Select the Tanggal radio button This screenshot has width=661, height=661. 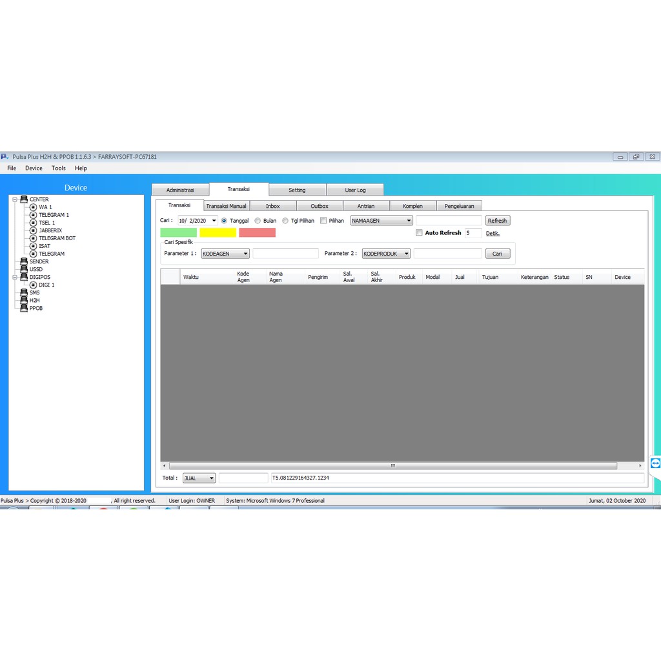224,221
